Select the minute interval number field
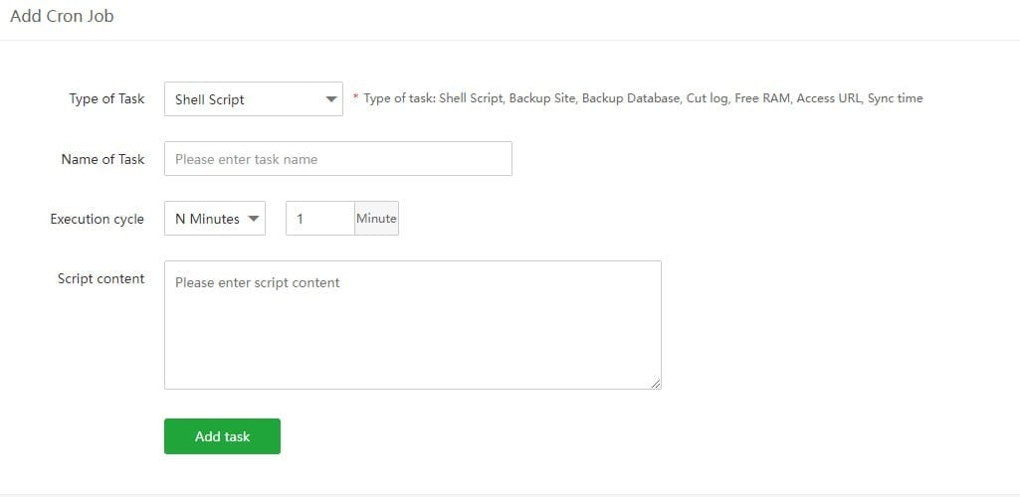 pos(319,219)
